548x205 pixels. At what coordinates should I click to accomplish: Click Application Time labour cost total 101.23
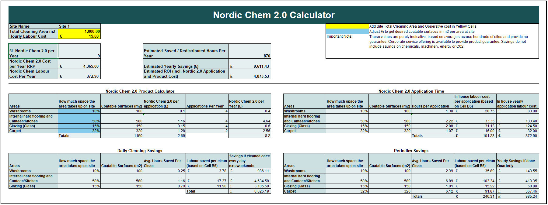click(475, 136)
